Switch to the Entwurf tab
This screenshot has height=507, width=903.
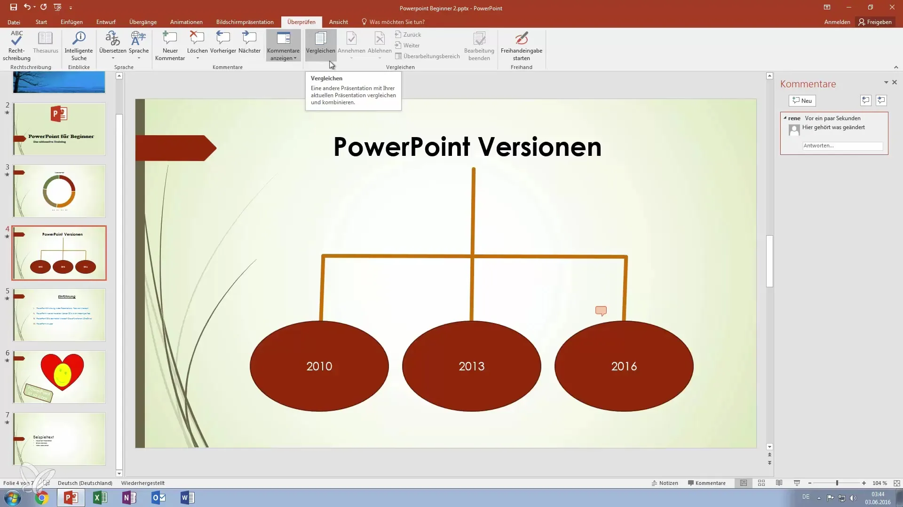click(106, 22)
